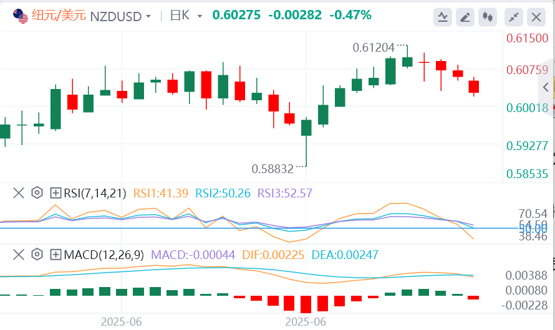Click the DIF:0.00225 value

pos(273,255)
